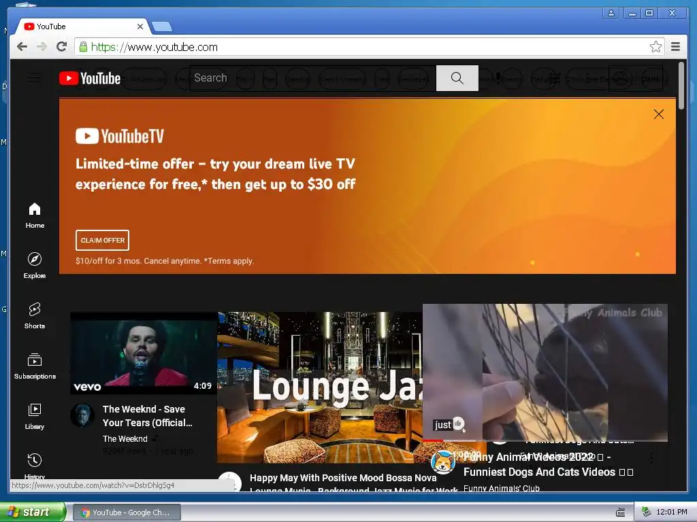Image resolution: width=697 pixels, height=522 pixels.
Task: Bookmark this page with the star icon
Action: click(655, 47)
